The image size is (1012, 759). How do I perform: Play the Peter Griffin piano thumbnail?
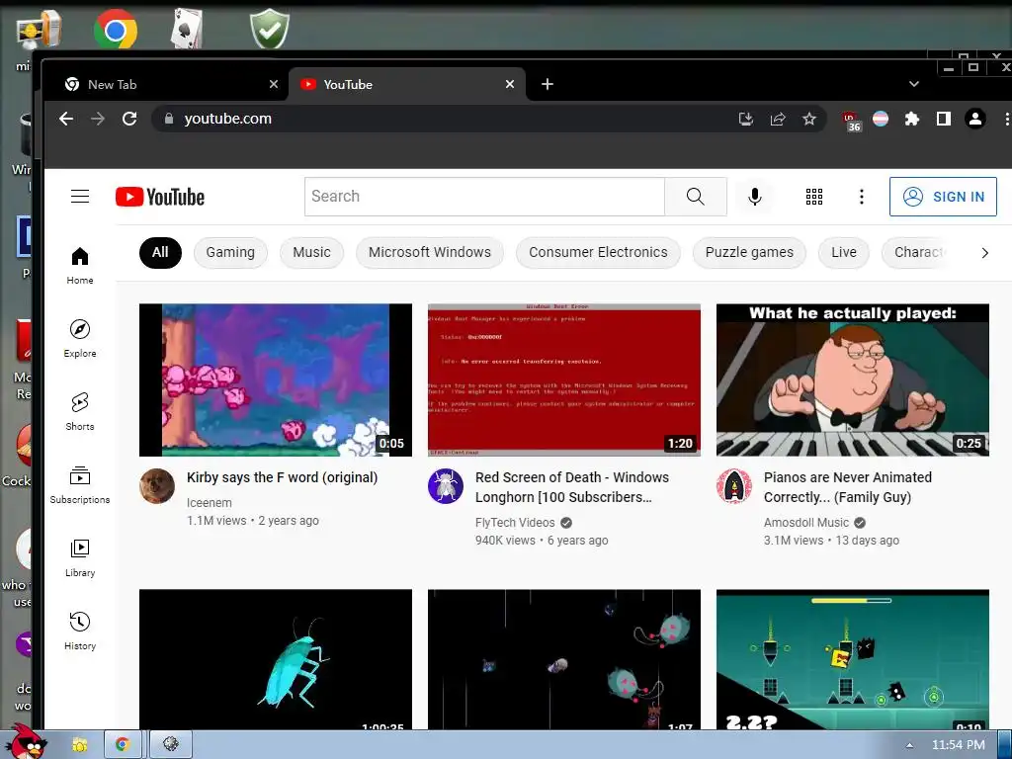click(x=853, y=380)
